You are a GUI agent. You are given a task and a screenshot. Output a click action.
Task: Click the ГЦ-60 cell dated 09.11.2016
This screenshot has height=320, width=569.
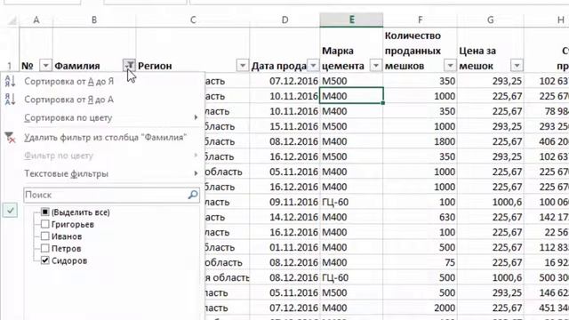tap(351, 202)
